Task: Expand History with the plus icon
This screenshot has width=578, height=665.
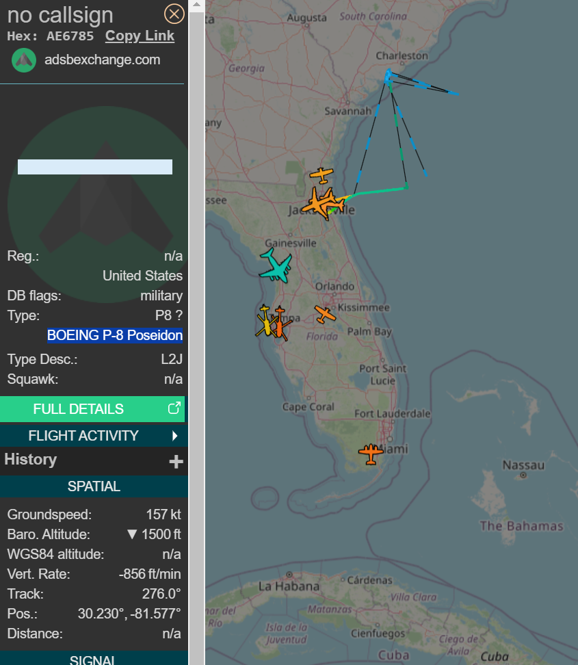Action: [x=176, y=461]
